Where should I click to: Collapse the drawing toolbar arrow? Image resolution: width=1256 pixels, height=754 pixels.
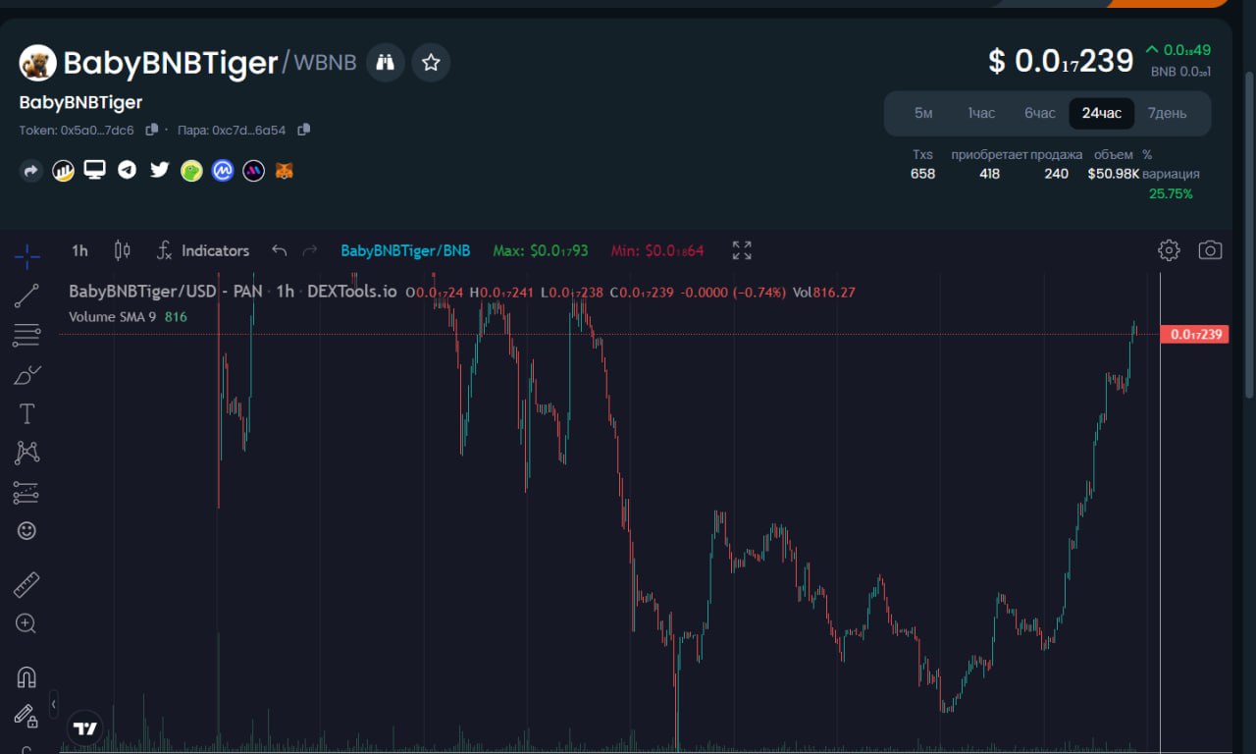point(54,704)
